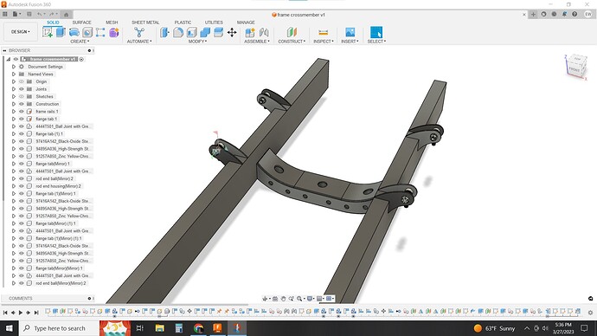The height and width of the screenshot is (336, 597).
Task: Select the Joint tool under Assemble
Action: 264,32
